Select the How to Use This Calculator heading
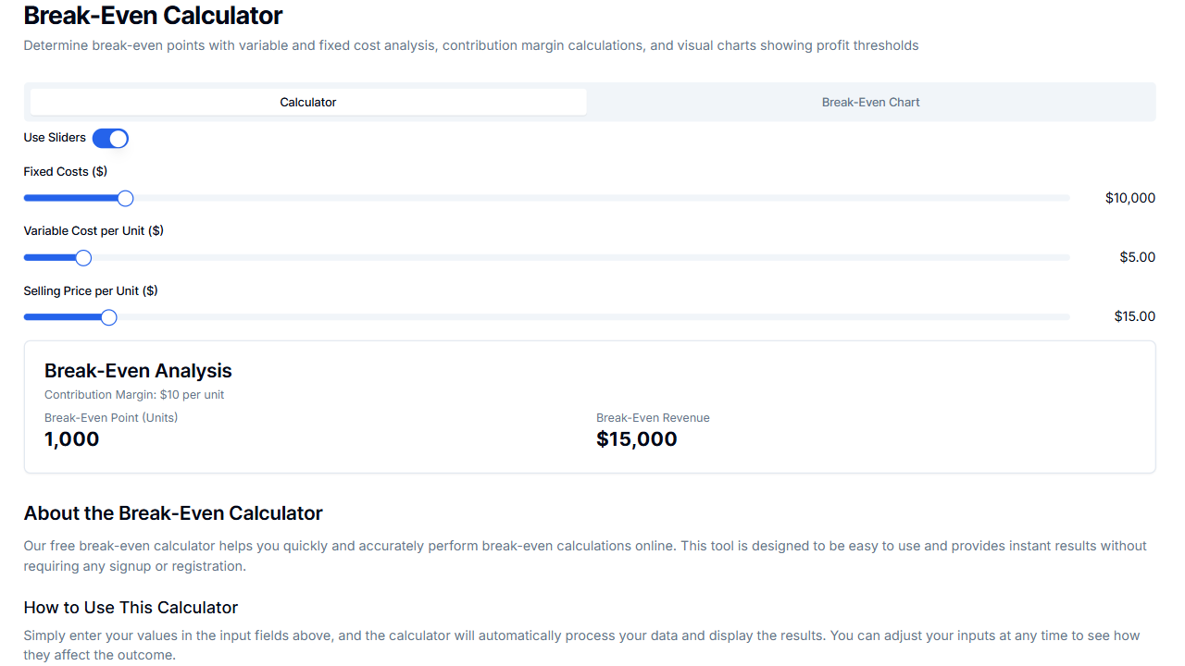This screenshot has height=666, width=1185. point(131,607)
